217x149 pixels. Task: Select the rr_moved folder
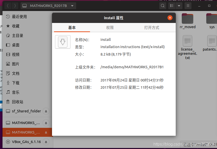[187, 21]
